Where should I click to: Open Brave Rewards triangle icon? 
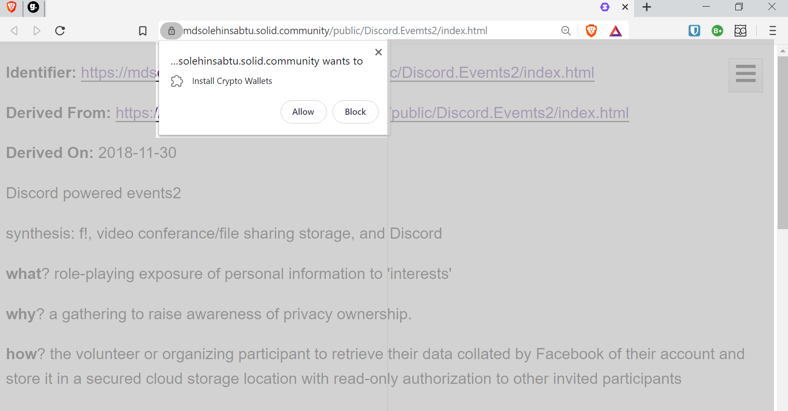pos(616,31)
